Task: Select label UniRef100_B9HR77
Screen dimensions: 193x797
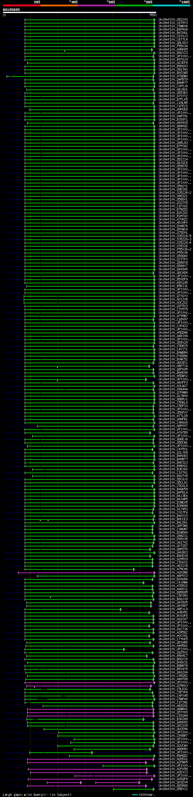Action: tap(173, 83)
